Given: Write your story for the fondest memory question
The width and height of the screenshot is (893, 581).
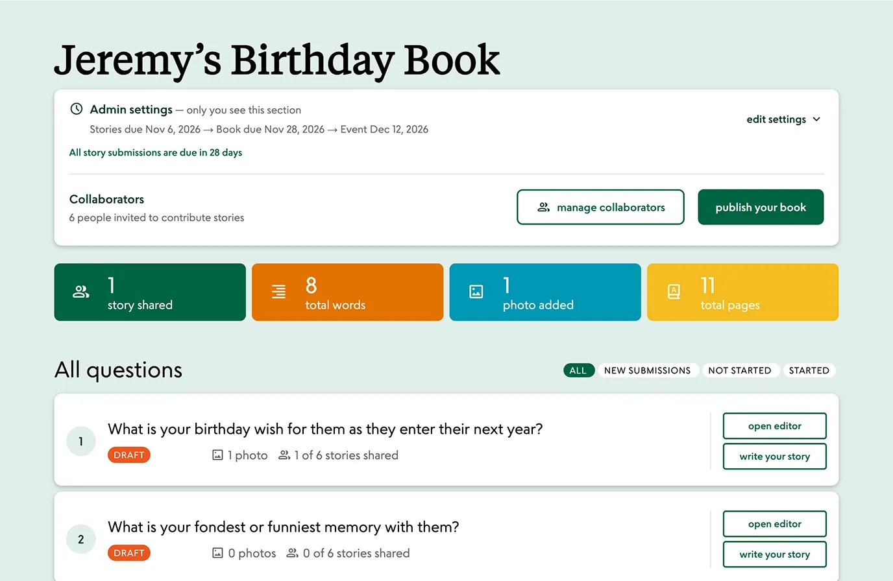Looking at the screenshot, I should pos(775,554).
